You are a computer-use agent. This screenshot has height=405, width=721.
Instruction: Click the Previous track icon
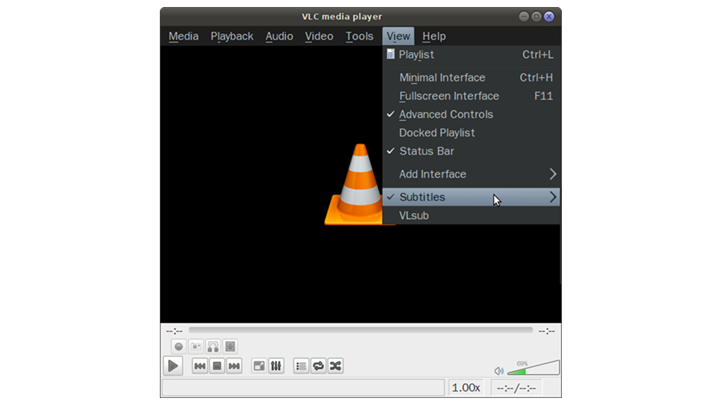[200, 366]
